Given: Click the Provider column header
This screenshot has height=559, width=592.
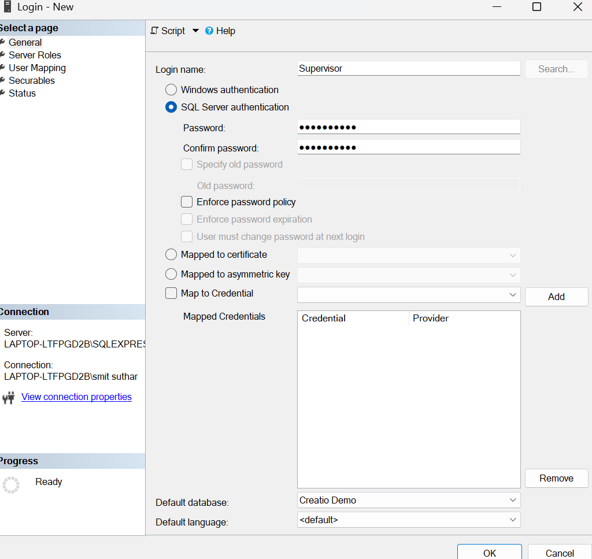Looking at the screenshot, I should point(464,318).
